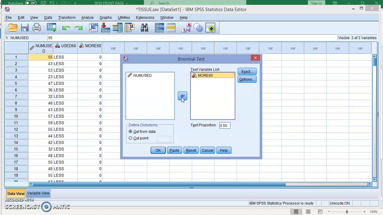Switch to page break preview icon
This screenshot has height=215, width=383.
[x=320, y=212]
